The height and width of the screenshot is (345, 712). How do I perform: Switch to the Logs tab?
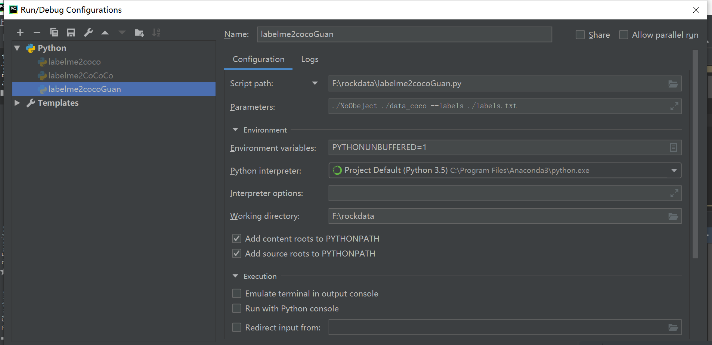point(310,59)
